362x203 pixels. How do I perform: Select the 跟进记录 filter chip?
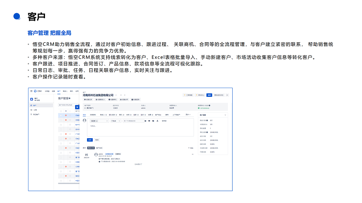[91, 148]
